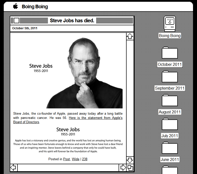Click the horizontal scrollbar track

tap(68, 168)
